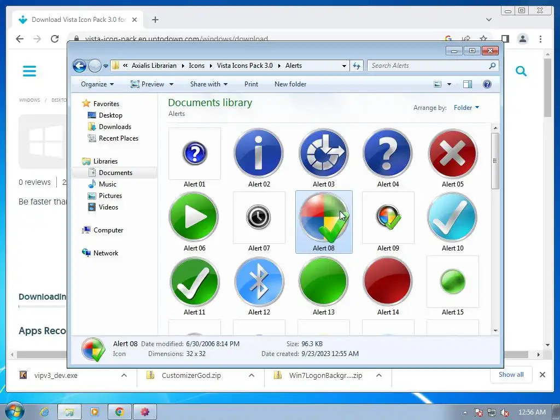Screen dimensions: 560x420
Task: Select the Alert 13 green circle icon
Action: point(324,282)
